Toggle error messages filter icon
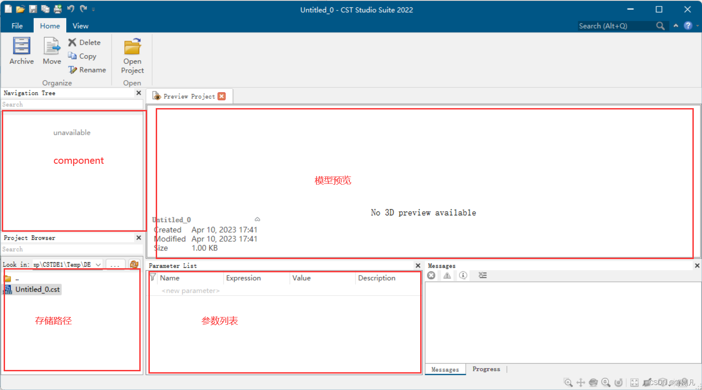 pyautogui.click(x=431, y=276)
